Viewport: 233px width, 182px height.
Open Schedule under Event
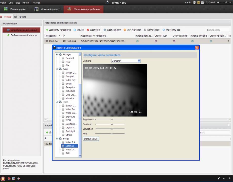[x=70, y=91]
